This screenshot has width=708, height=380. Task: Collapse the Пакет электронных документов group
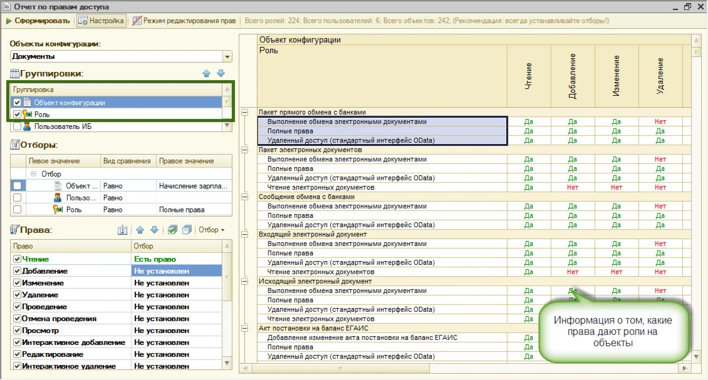click(245, 150)
